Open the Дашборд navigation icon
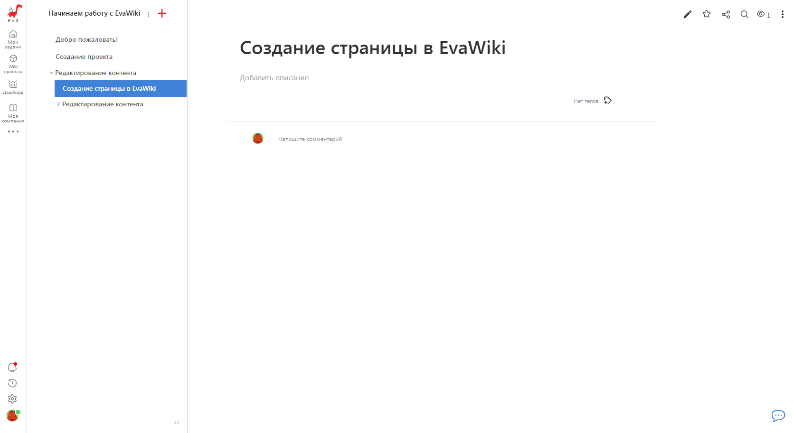 13,87
